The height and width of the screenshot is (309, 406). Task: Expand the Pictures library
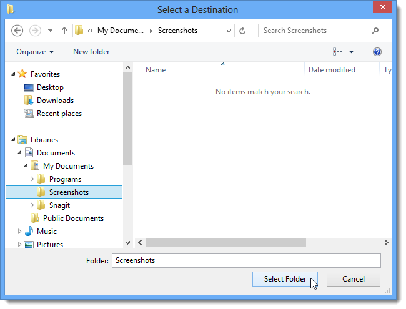19,244
